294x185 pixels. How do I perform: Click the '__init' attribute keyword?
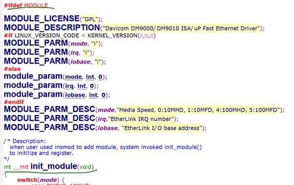21,166
